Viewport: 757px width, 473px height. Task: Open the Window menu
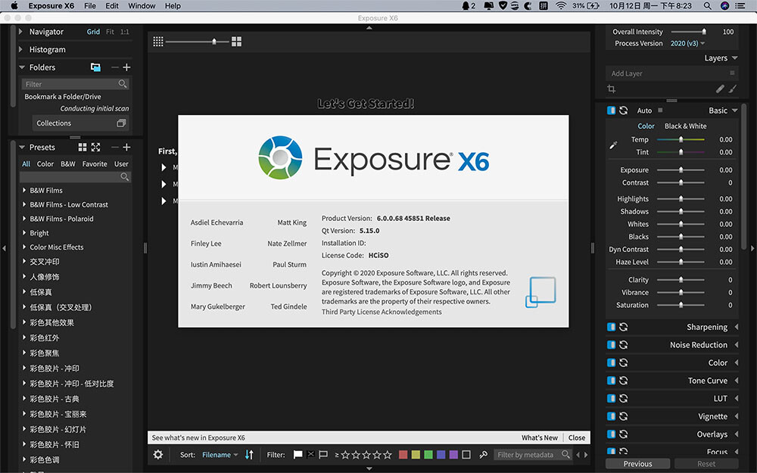tap(142, 6)
